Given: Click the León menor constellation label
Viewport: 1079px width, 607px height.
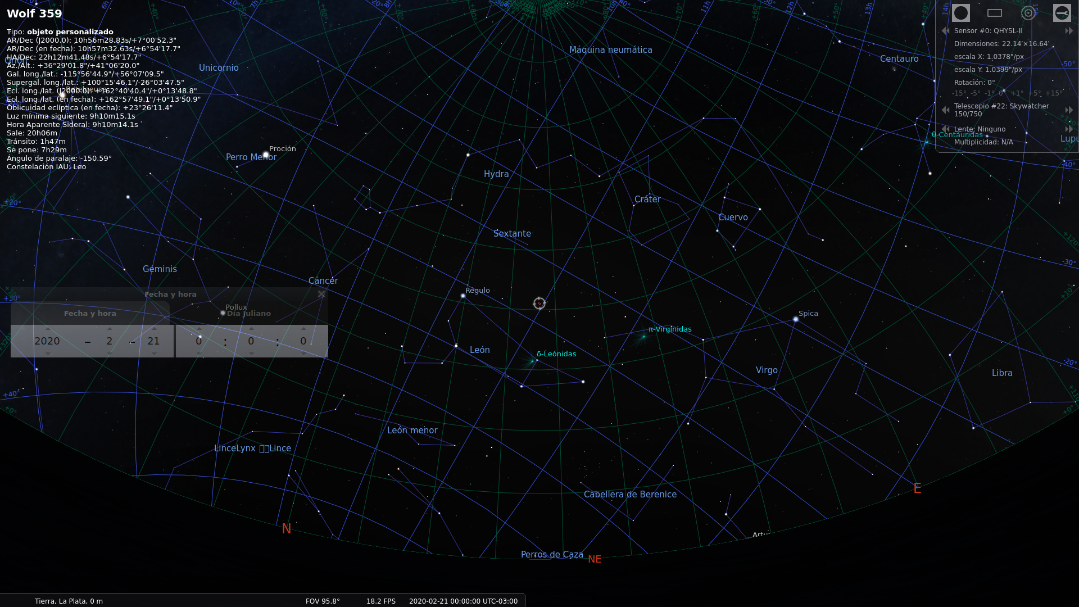Looking at the screenshot, I should tap(412, 431).
